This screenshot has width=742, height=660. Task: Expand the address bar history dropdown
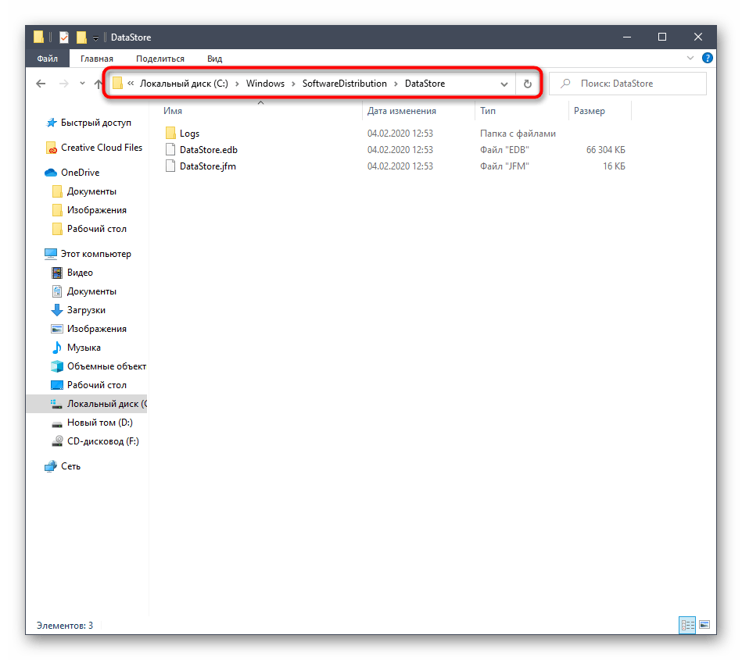(x=504, y=84)
